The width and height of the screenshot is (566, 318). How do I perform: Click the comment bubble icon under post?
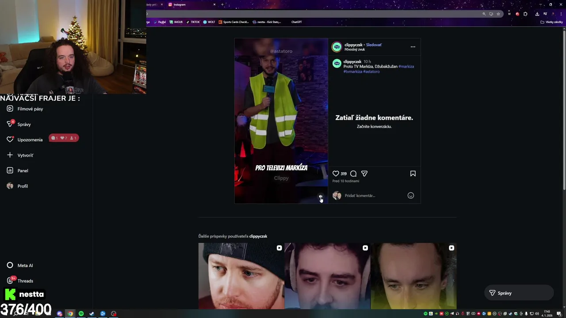click(x=353, y=174)
